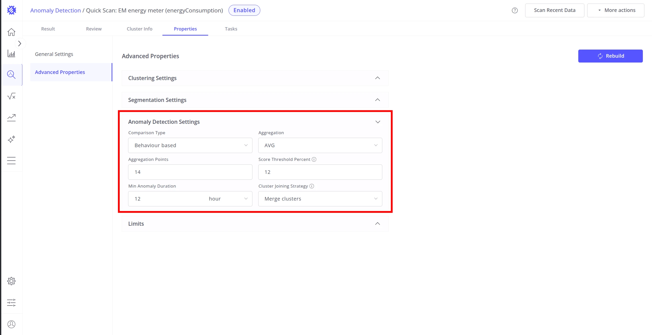The height and width of the screenshot is (335, 652).
Task: Switch to the Result tab
Action: pyautogui.click(x=48, y=29)
